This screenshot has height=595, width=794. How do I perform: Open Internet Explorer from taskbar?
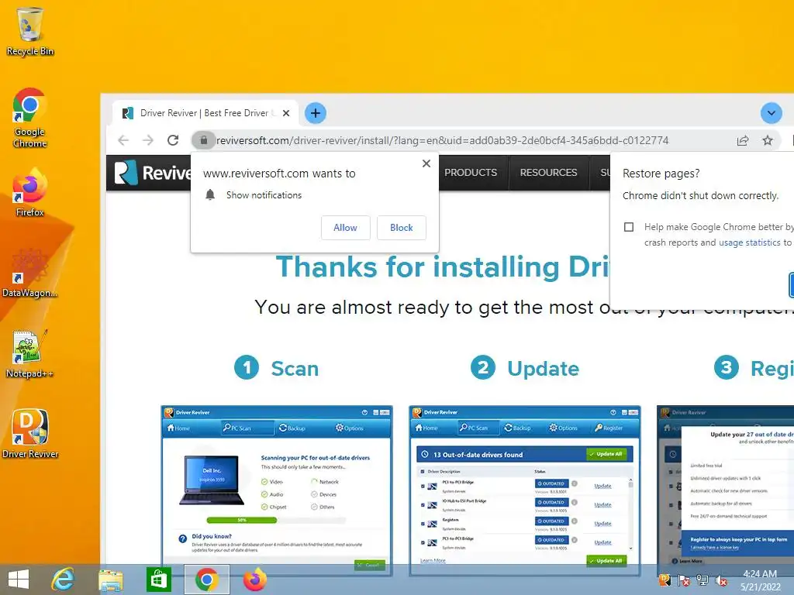click(64, 580)
